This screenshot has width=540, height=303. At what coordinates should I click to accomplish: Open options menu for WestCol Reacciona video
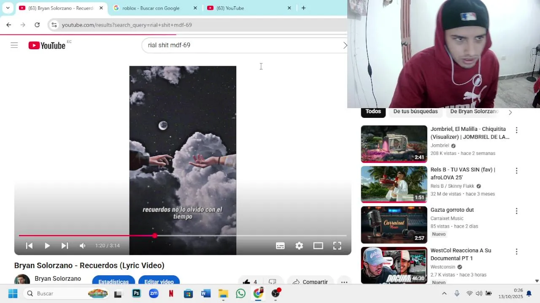pyautogui.click(x=516, y=252)
